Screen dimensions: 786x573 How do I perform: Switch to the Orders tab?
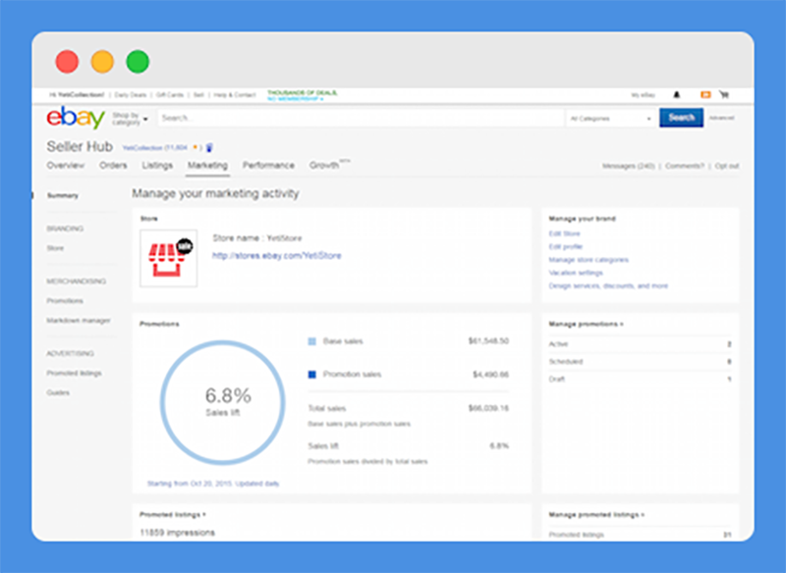coord(113,165)
